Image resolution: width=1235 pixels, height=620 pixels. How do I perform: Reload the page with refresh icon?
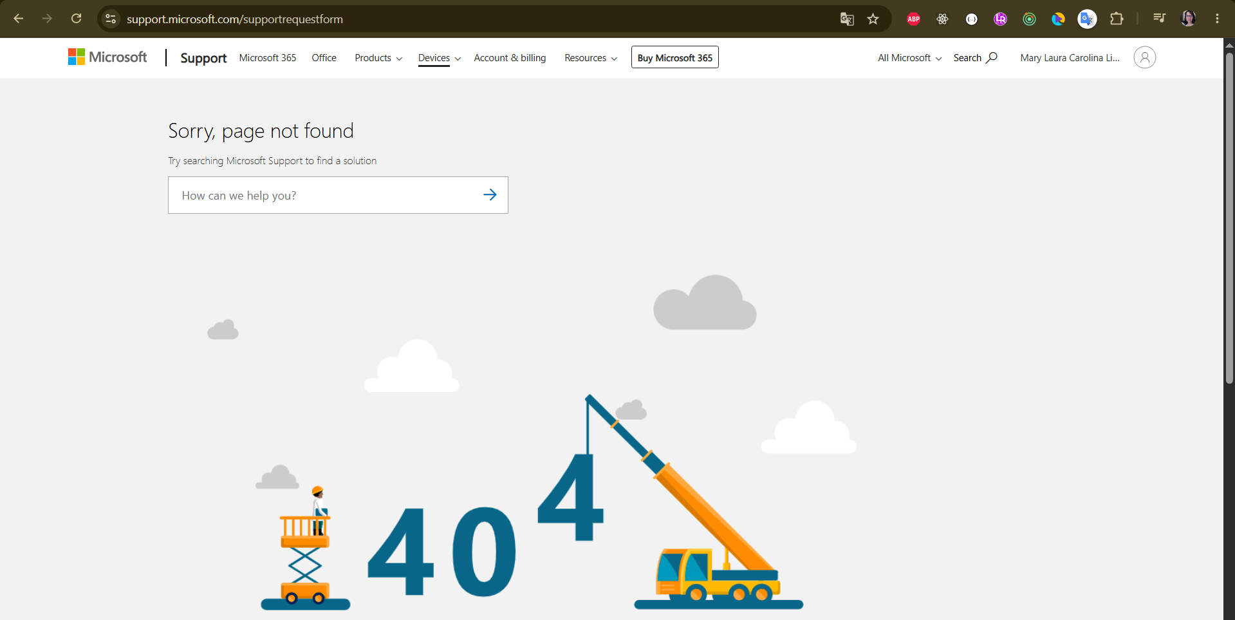pyautogui.click(x=76, y=19)
